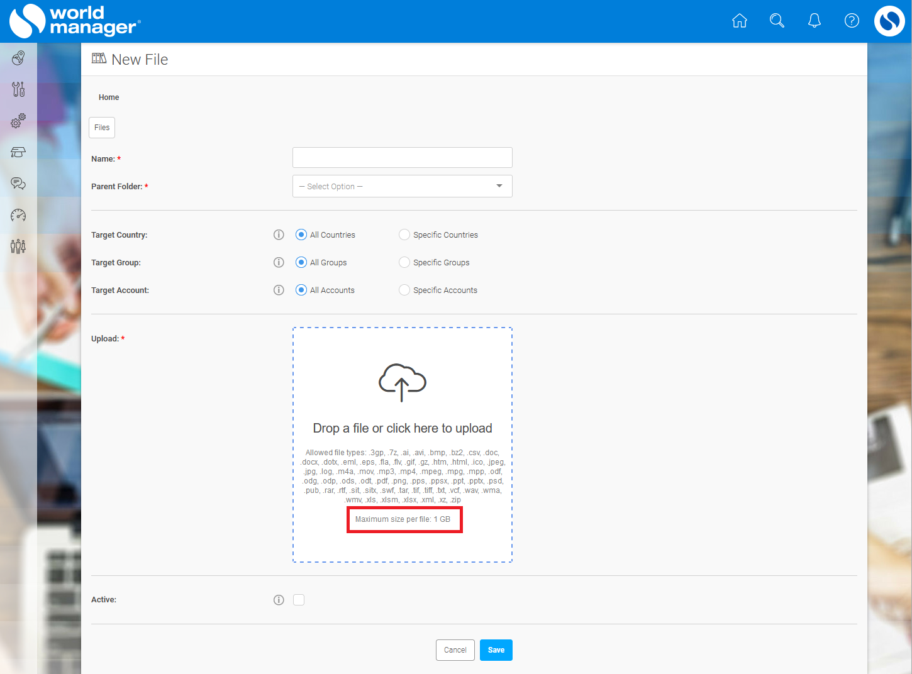Select the Specific Countries radio button
912x674 pixels.
[404, 235]
